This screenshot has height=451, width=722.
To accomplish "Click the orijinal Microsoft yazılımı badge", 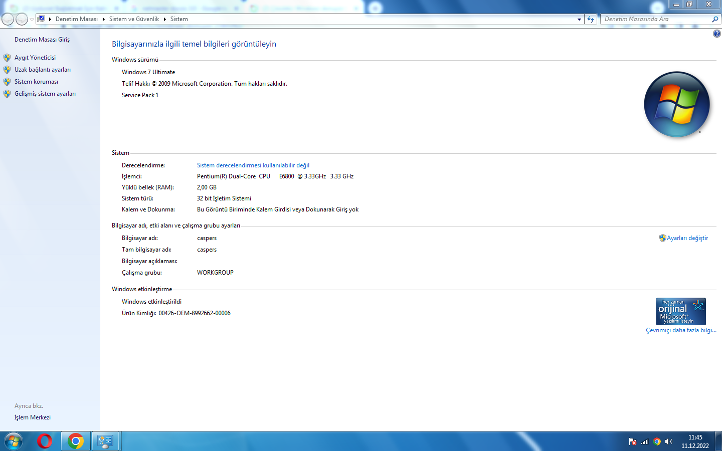I will [681, 311].
